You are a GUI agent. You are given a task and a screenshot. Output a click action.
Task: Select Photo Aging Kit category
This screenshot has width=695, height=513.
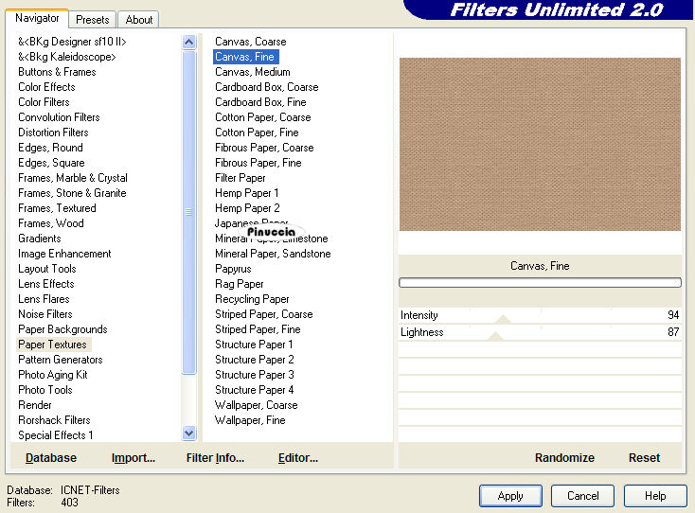(x=53, y=375)
